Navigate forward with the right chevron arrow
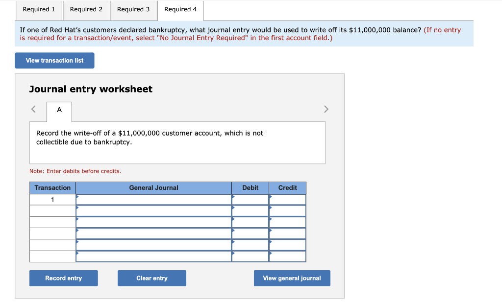 (x=326, y=109)
